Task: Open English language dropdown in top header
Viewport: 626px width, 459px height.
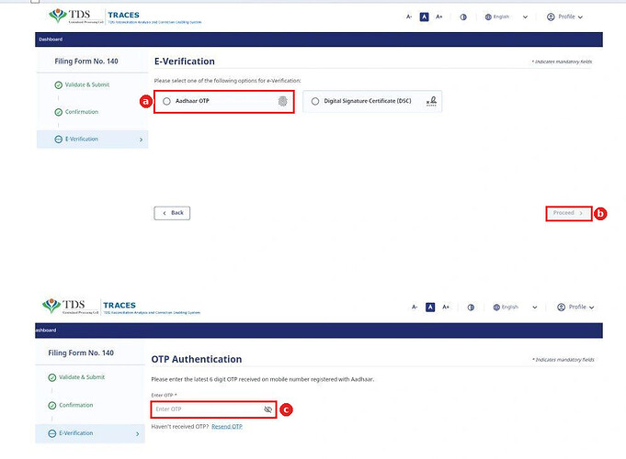Action: 506,17
